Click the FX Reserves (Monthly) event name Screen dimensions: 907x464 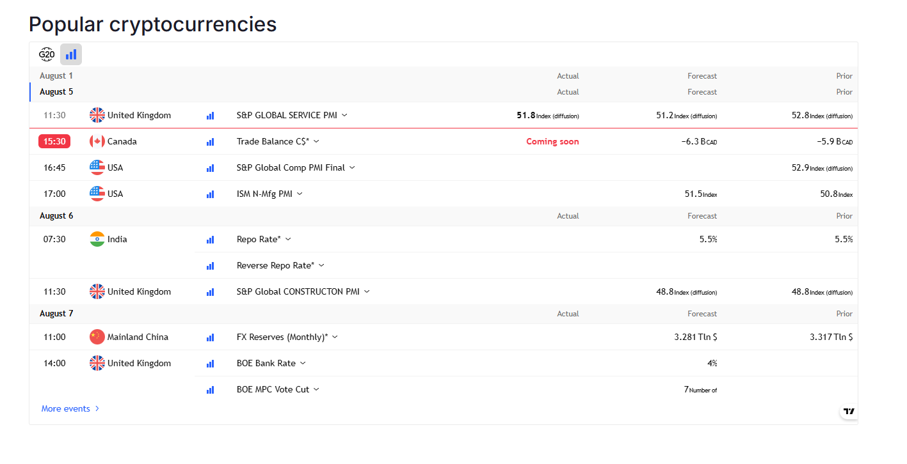click(x=282, y=337)
